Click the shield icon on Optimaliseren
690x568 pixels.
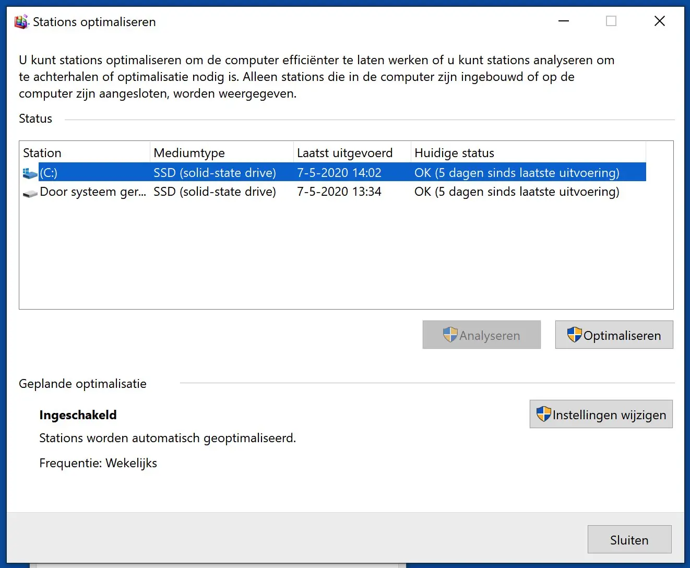pos(574,335)
